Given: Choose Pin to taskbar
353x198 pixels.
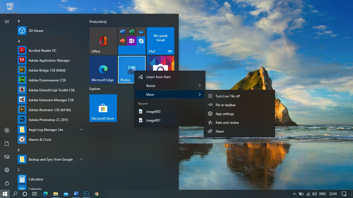Looking at the screenshot, I should coord(225,105).
